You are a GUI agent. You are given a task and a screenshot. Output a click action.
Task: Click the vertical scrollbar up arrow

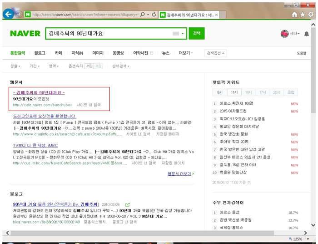tap(313, 25)
